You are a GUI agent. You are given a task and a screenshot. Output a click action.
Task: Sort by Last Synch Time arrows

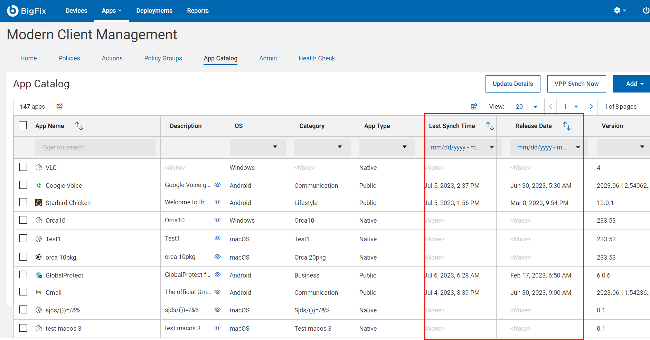tap(490, 126)
